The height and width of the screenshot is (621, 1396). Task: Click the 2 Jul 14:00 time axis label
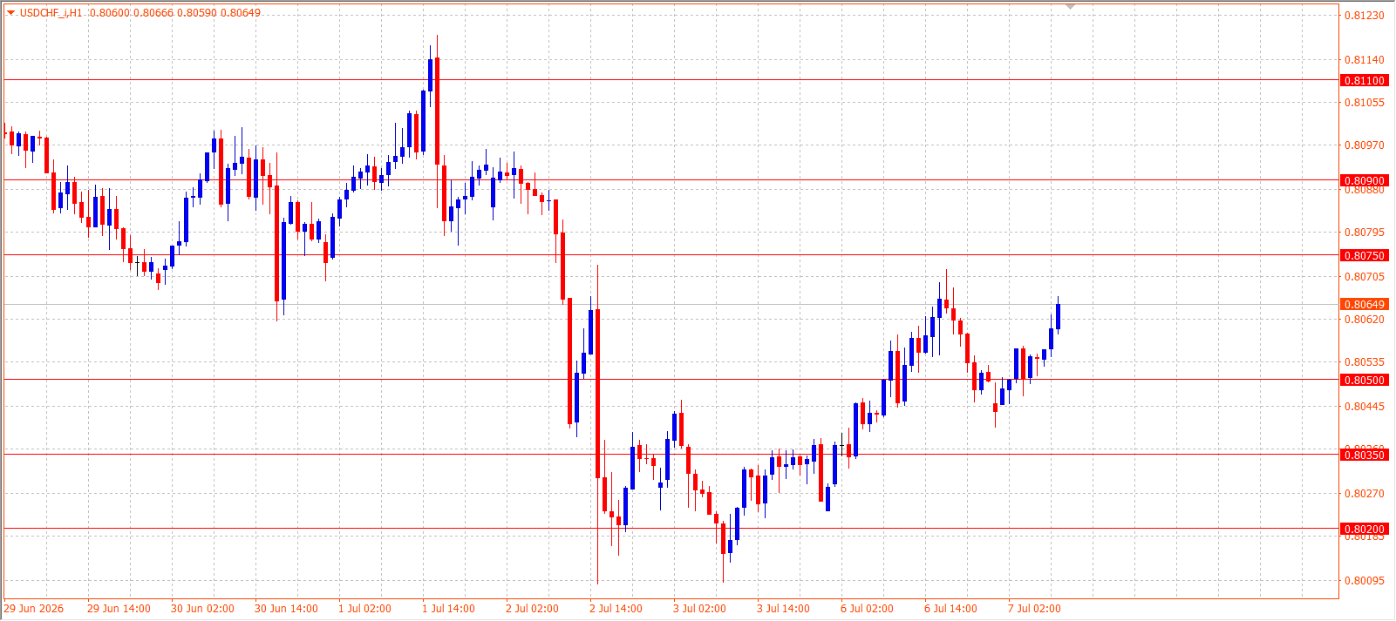point(616,609)
